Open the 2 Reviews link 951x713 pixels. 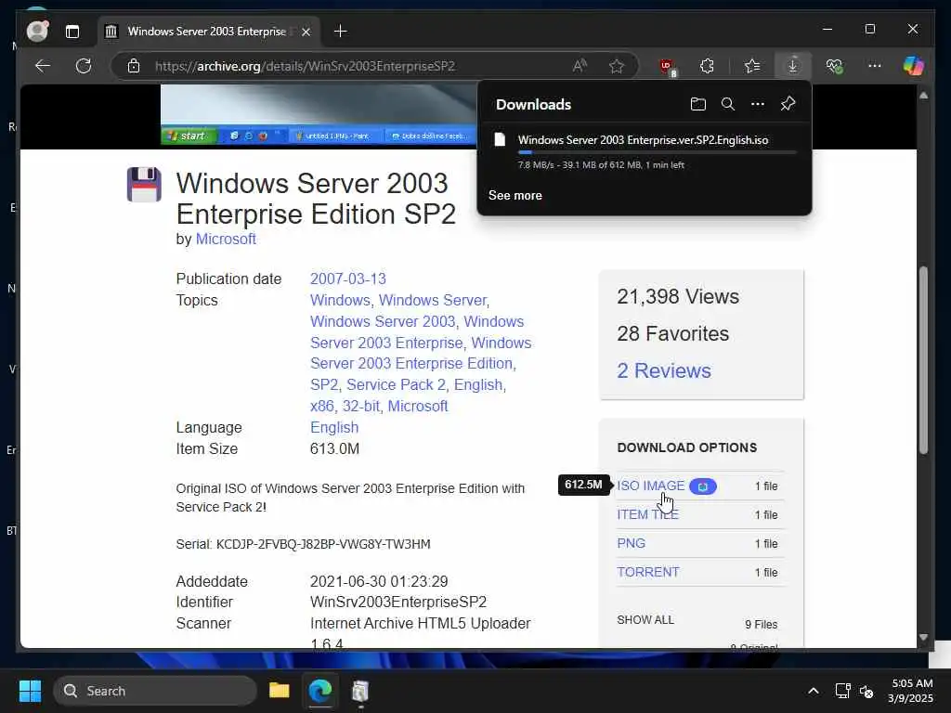point(663,370)
